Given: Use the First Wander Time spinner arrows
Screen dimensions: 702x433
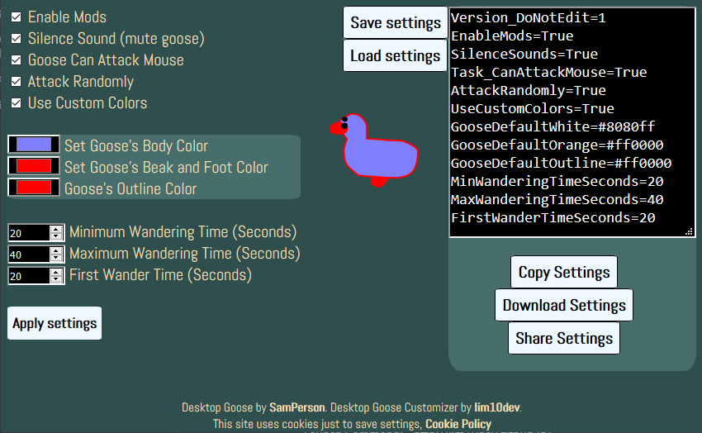Looking at the screenshot, I should (56, 276).
